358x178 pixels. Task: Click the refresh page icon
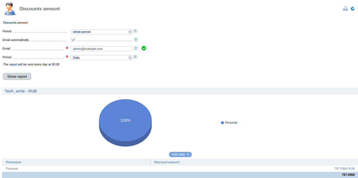click(x=353, y=8)
